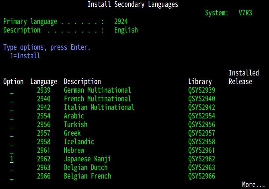Click the option field for Italian Multinational
This screenshot has height=189, width=269.
tap(12, 108)
